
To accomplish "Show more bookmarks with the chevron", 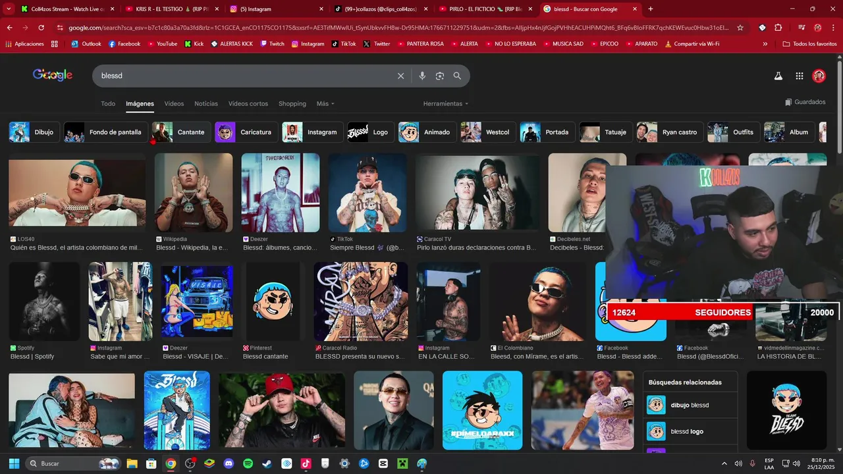I will [x=765, y=44].
